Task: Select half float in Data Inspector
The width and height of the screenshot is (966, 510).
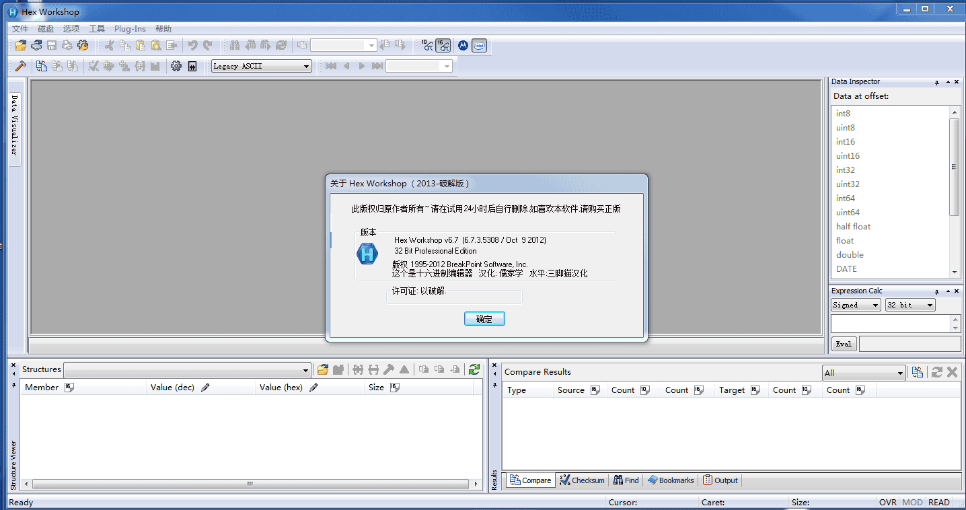Action: [853, 227]
